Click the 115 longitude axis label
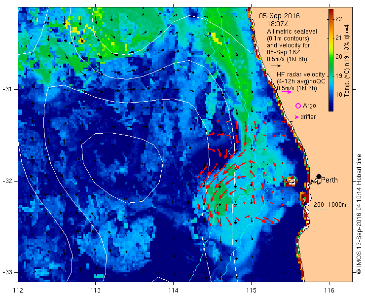Image resolution: width=365 pixels, height=296 pixels. click(251, 291)
